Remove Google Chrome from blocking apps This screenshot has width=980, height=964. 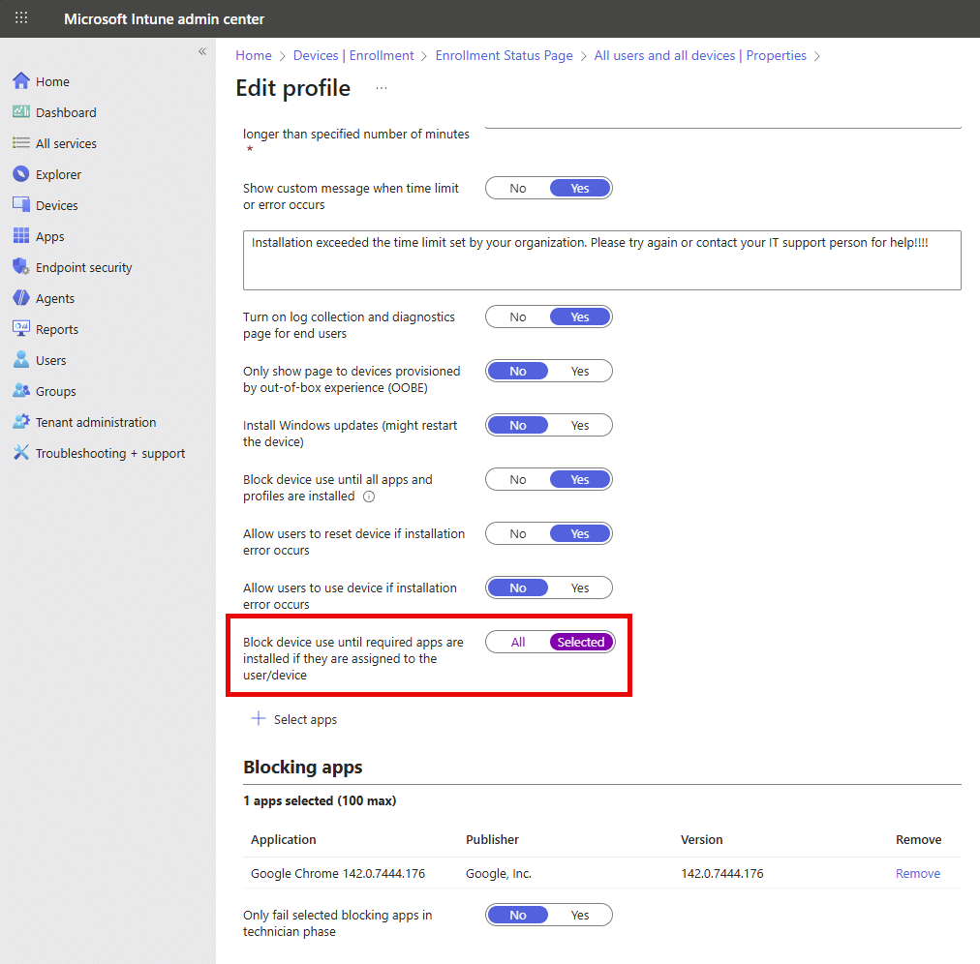click(x=917, y=873)
